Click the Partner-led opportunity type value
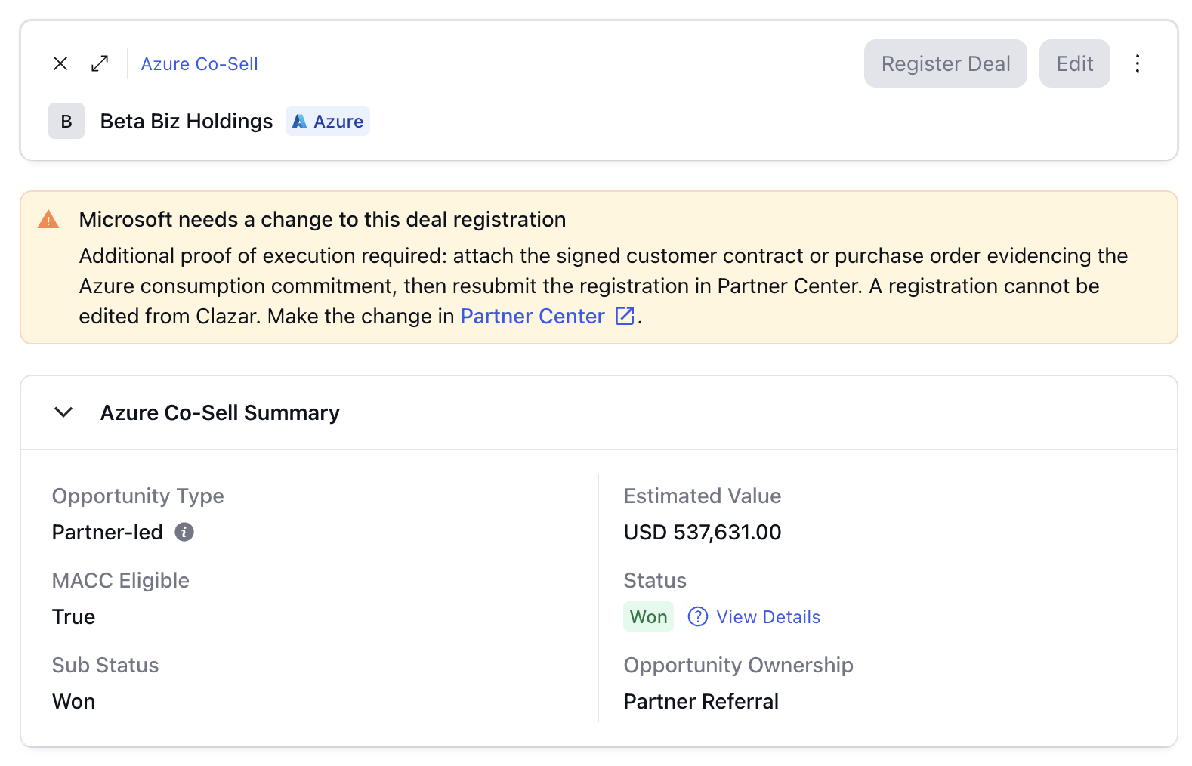Viewport: 1192px width, 766px height. coord(107,532)
